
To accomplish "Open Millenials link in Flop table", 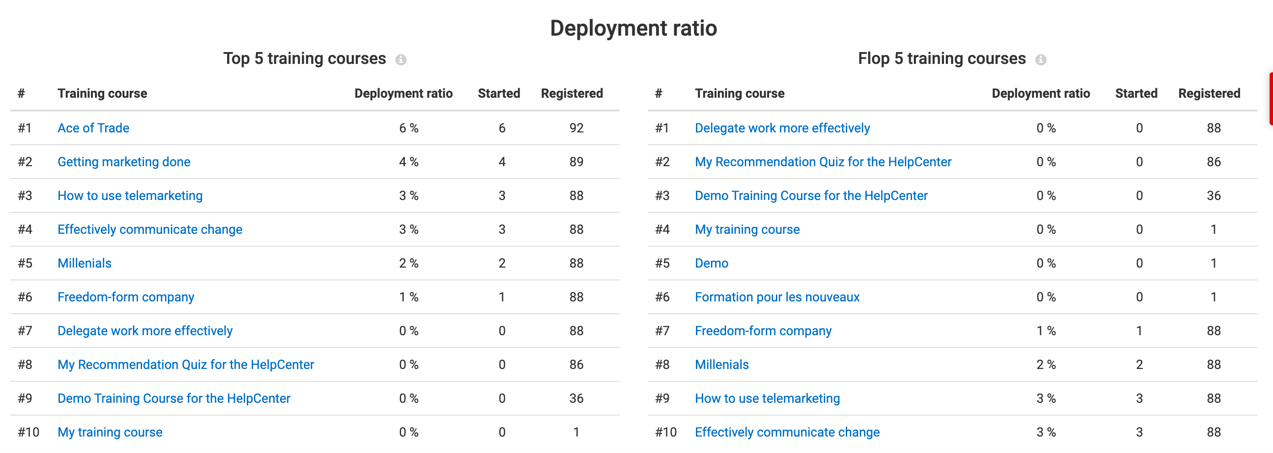I will point(722,364).
